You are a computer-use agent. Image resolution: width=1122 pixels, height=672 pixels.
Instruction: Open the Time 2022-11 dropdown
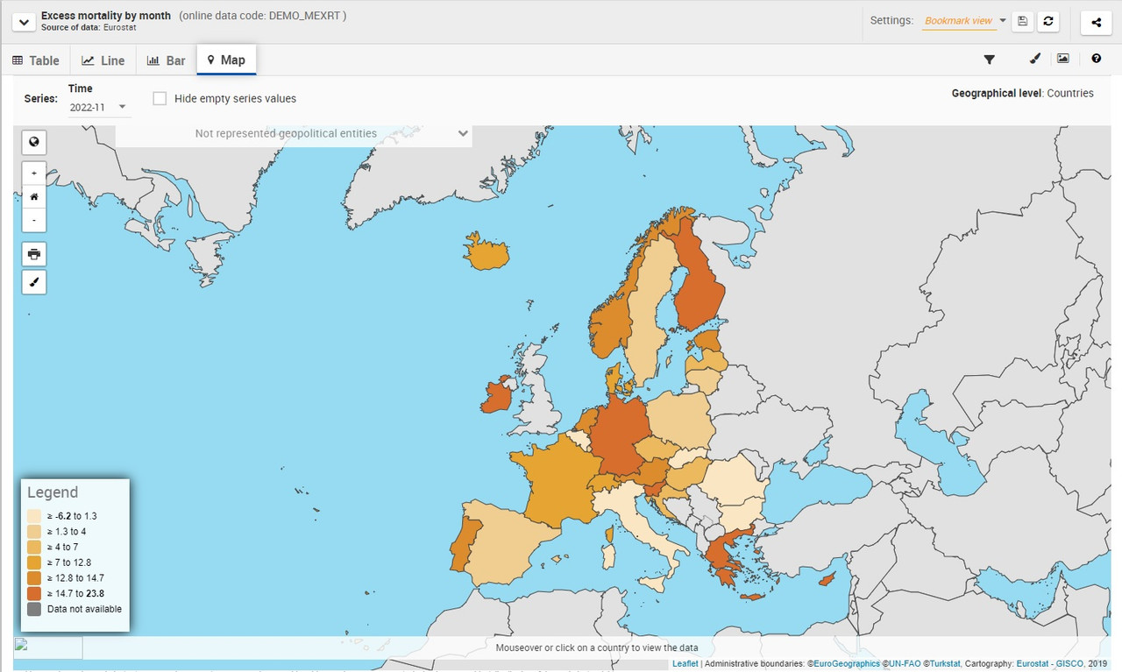tap(99, 107)
